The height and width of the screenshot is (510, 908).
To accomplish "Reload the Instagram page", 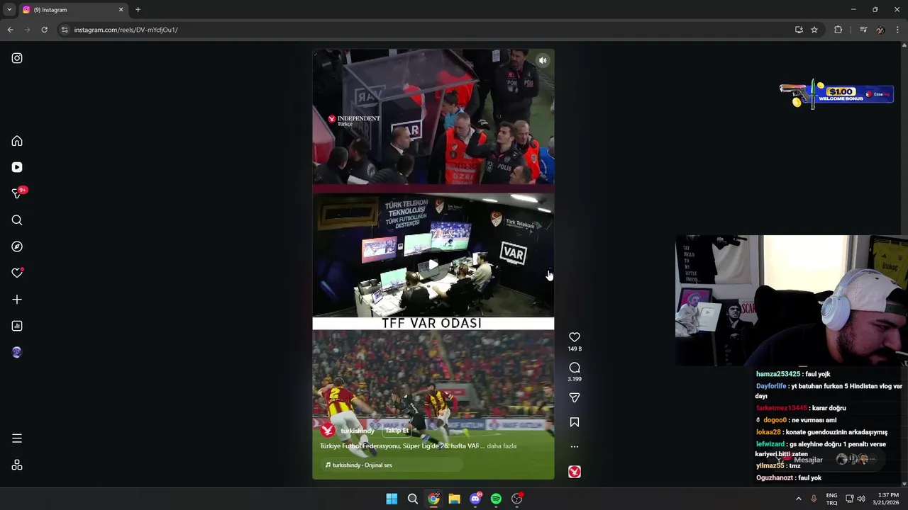I will point(44,30).
